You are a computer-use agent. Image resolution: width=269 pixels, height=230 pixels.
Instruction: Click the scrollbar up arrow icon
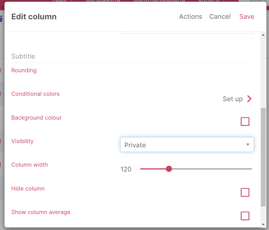point(263,35)
